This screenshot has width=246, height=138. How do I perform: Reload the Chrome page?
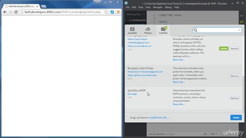[16, 12]
